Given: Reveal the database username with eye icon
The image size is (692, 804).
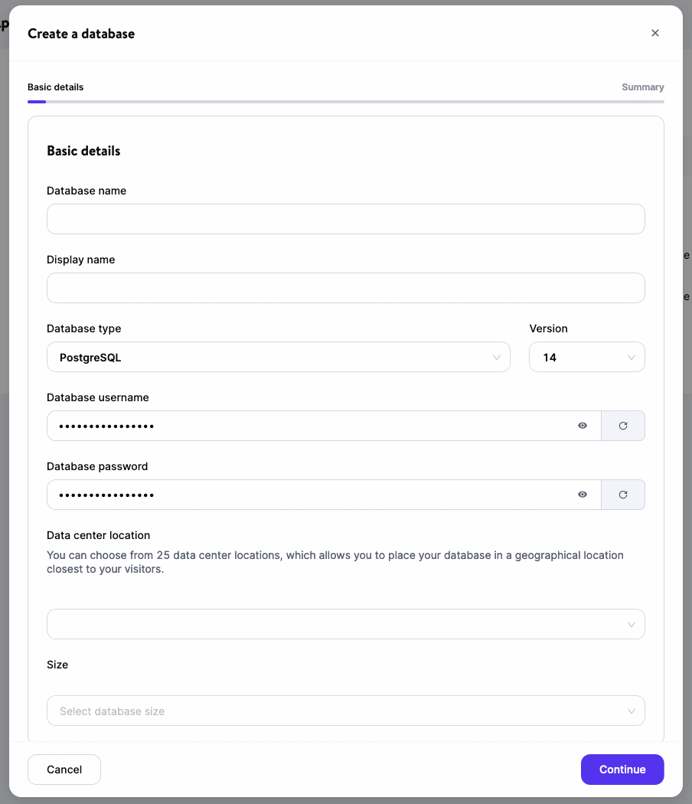Looking at the screenshot, I should click(x=583, y=426).
